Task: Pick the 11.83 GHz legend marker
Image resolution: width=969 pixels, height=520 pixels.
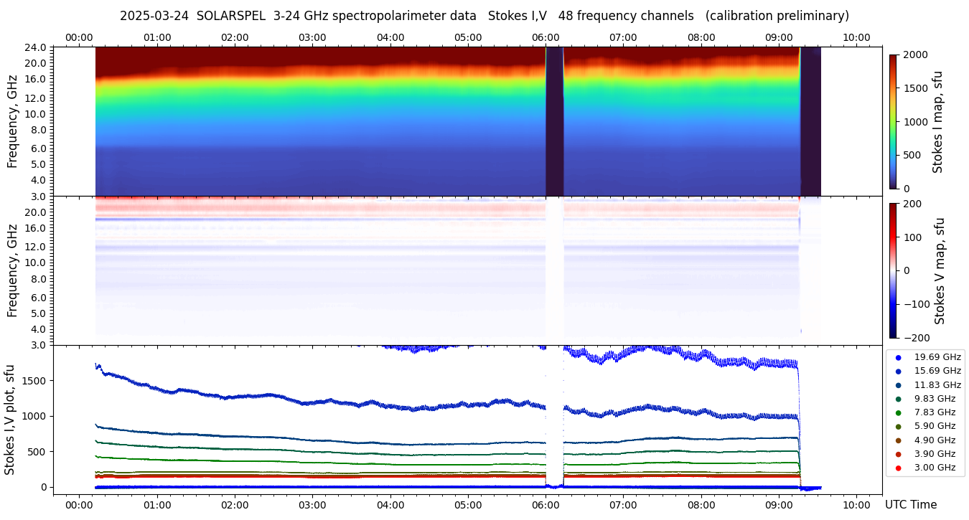Action: pos(898,385)
